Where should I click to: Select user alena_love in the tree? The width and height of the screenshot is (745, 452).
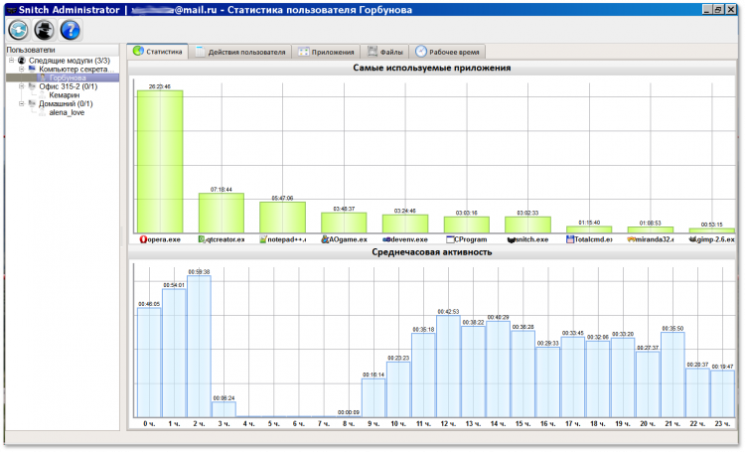click(67, 112)
